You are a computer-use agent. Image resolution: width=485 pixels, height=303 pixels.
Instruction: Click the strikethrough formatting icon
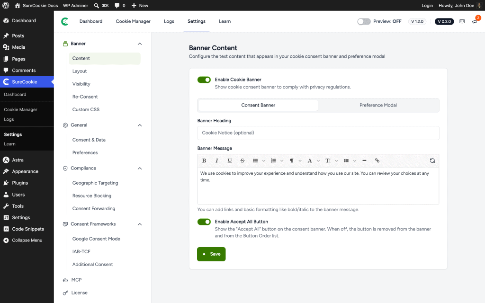242,160
